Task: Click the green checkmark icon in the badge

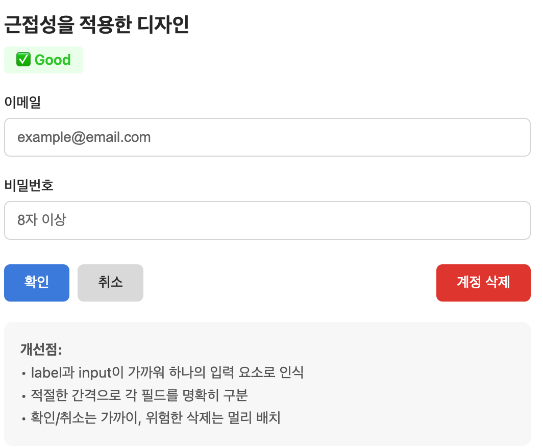Action: (x=23, y=60)
